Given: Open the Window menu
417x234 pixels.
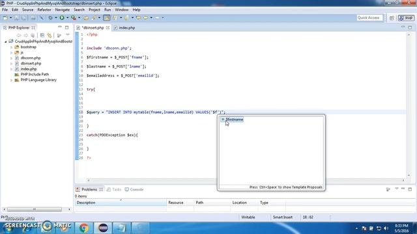Looking at the screenshot, I should [122, 10].
